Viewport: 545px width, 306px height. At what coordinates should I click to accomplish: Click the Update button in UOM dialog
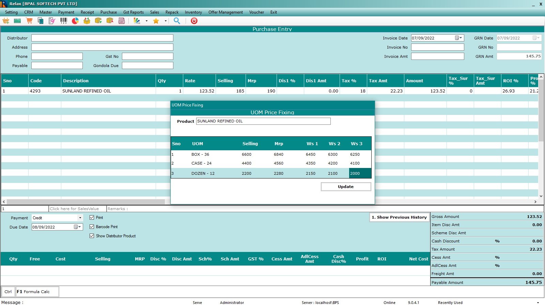[x=346, y=187]
